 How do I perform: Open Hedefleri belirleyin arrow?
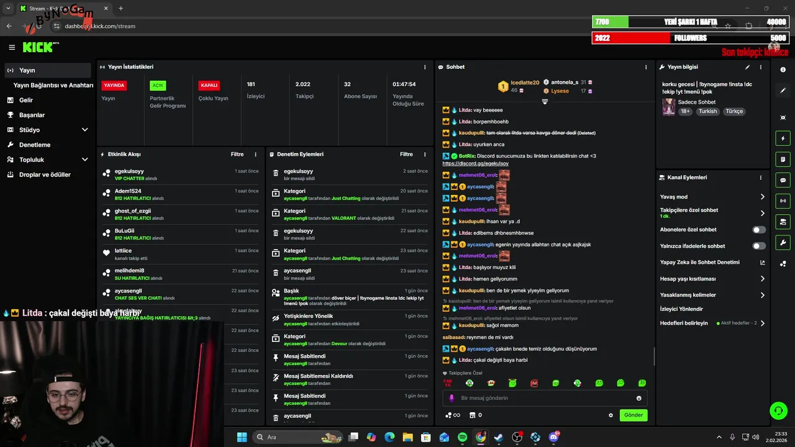pyautogui.click(x=763, y=323)
